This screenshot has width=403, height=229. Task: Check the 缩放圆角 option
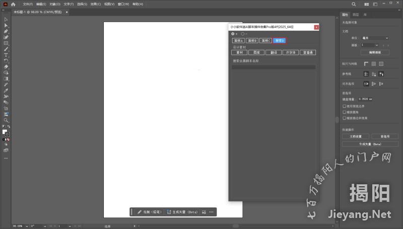tap(344, 112)
